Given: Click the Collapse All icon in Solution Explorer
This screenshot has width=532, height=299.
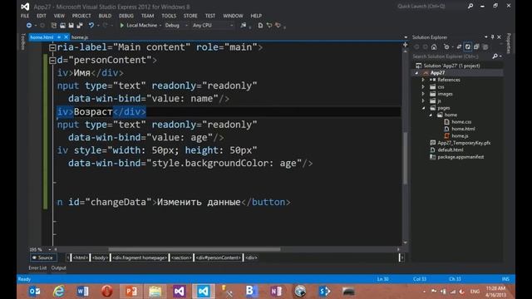Looking at the screenshot, I should (476, 47).
